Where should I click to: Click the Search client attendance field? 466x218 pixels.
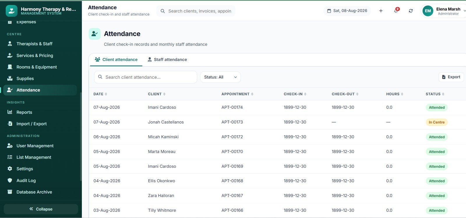[146, 77]
